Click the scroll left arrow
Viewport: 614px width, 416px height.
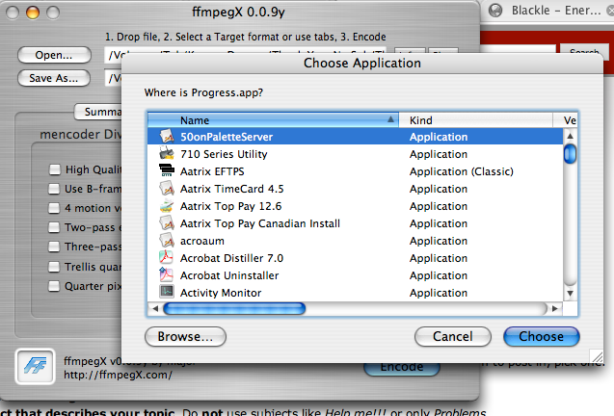(x=155, y=309)
